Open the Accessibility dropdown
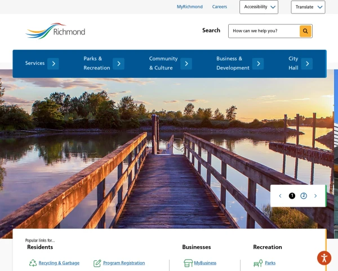This screenshot has width=338, height=271. point(259,7)
